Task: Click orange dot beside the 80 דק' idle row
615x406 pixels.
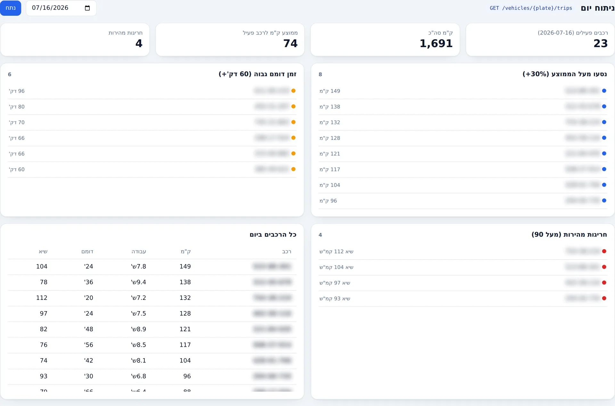Action: tap(293, 106)
